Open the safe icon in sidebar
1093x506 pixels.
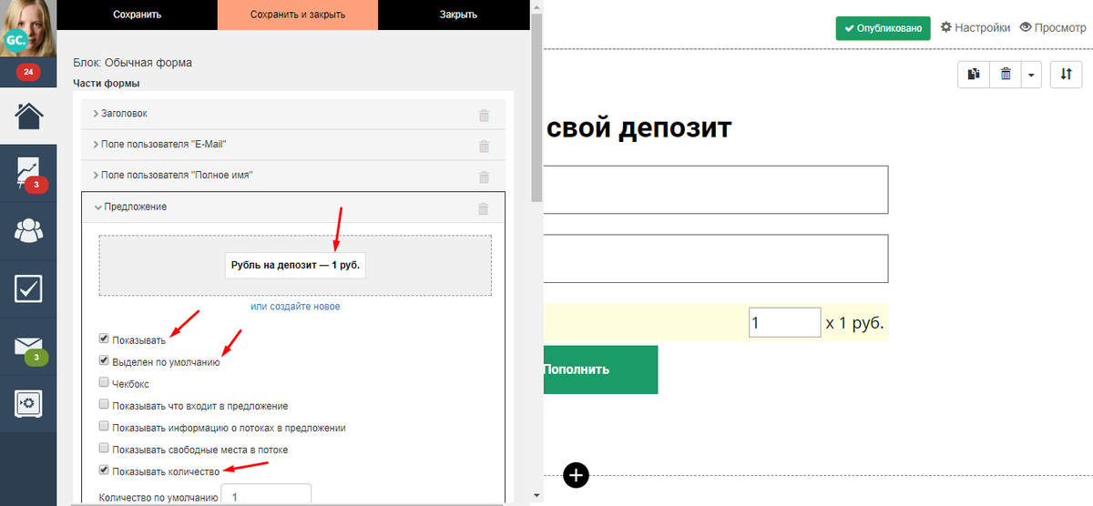tap(28, 403)
